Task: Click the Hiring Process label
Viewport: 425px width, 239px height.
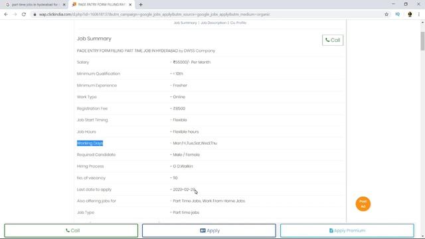Action: [x=90, y=167]
